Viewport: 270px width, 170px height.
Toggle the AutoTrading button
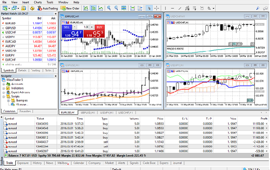pyautogui.click(x=48, y=8)
